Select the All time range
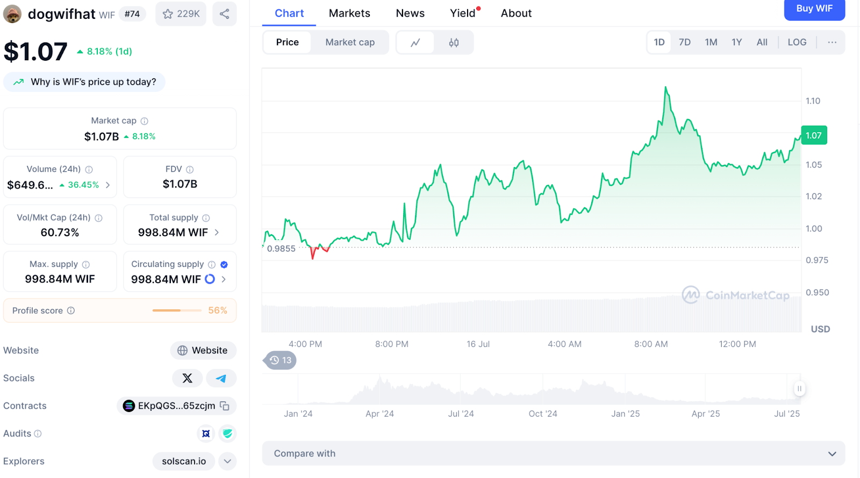The width and height of the screenshot is (860, 478). (x=762, y=42)
